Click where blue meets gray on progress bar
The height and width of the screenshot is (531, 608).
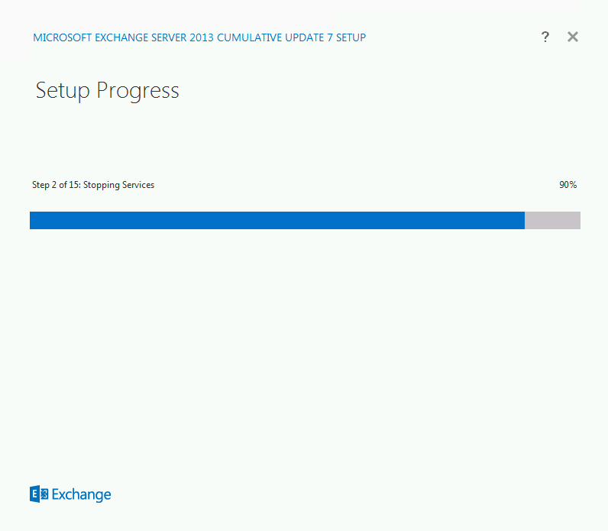(x=525, y=220)
